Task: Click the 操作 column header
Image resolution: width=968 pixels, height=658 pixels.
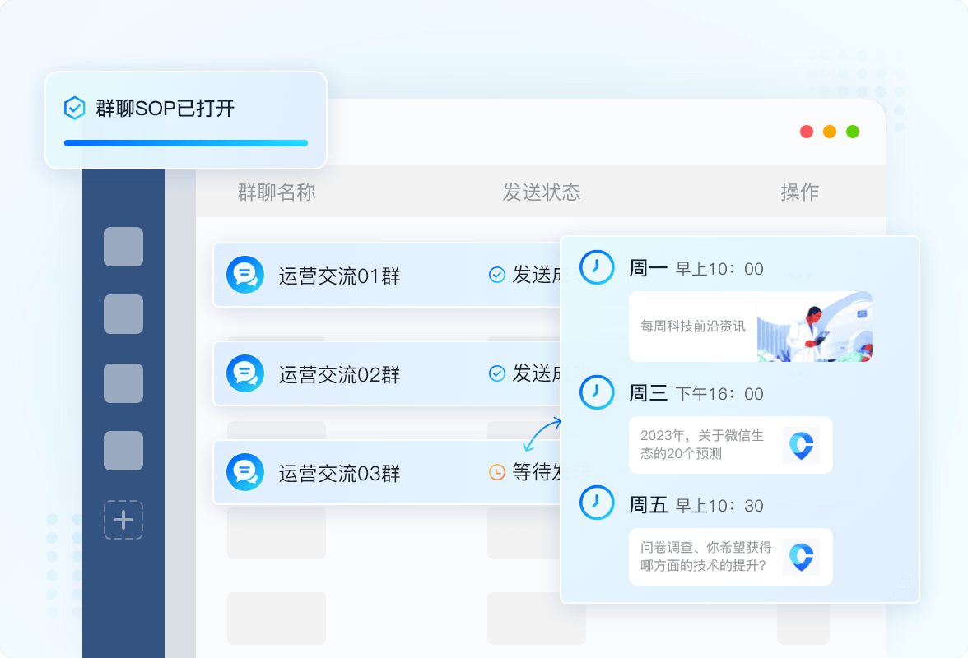Action: click(800, 192)
